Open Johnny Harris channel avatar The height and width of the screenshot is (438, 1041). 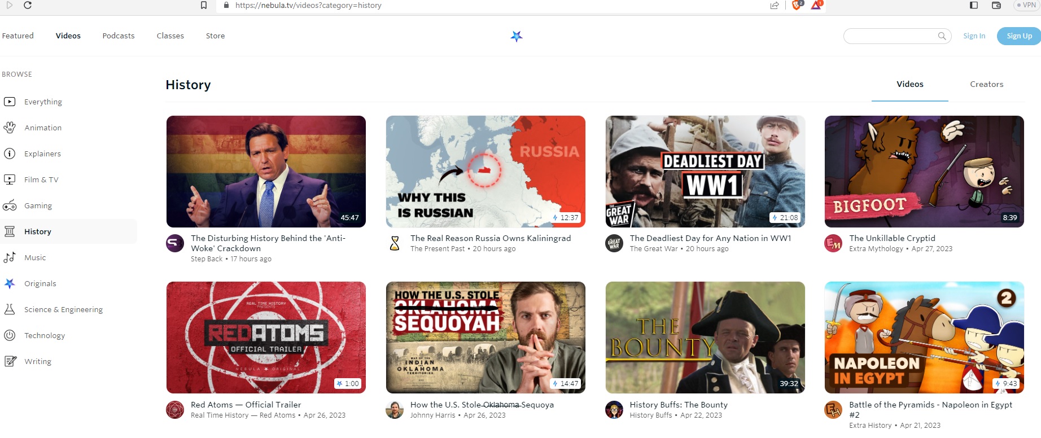395,410
